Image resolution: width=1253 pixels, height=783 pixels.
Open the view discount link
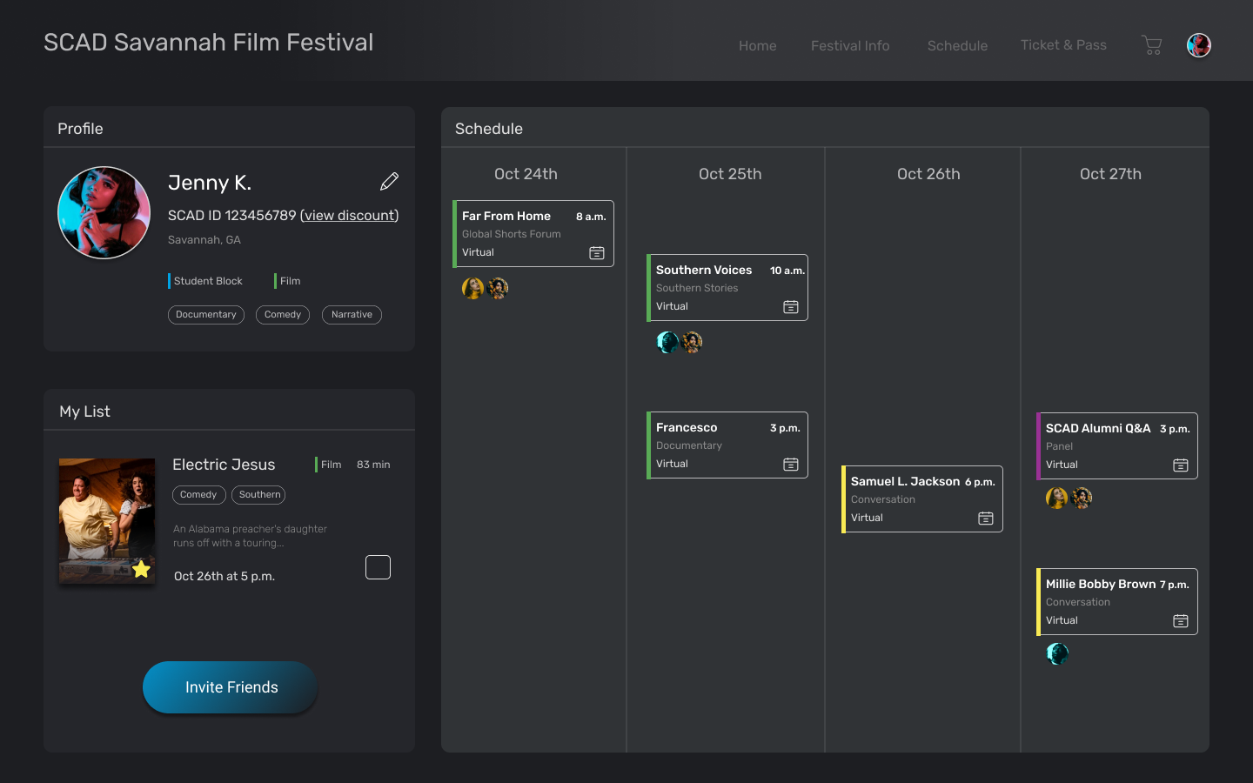click(349, 215)
